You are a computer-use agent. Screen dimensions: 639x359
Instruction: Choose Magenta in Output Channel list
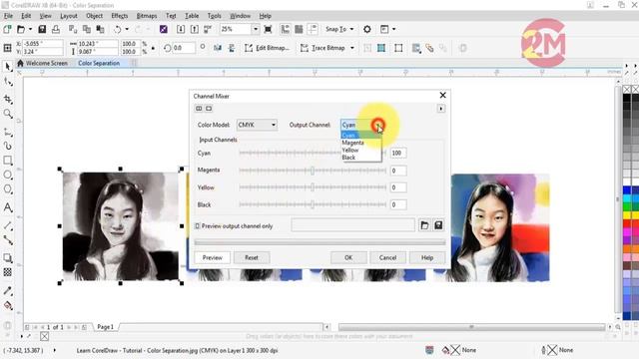361,143
